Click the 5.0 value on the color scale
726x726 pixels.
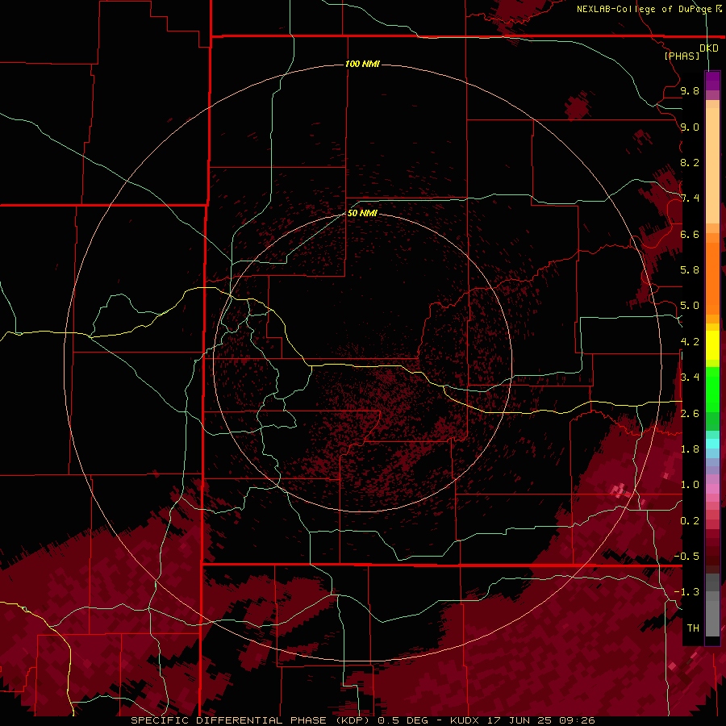tap(690, 306)
